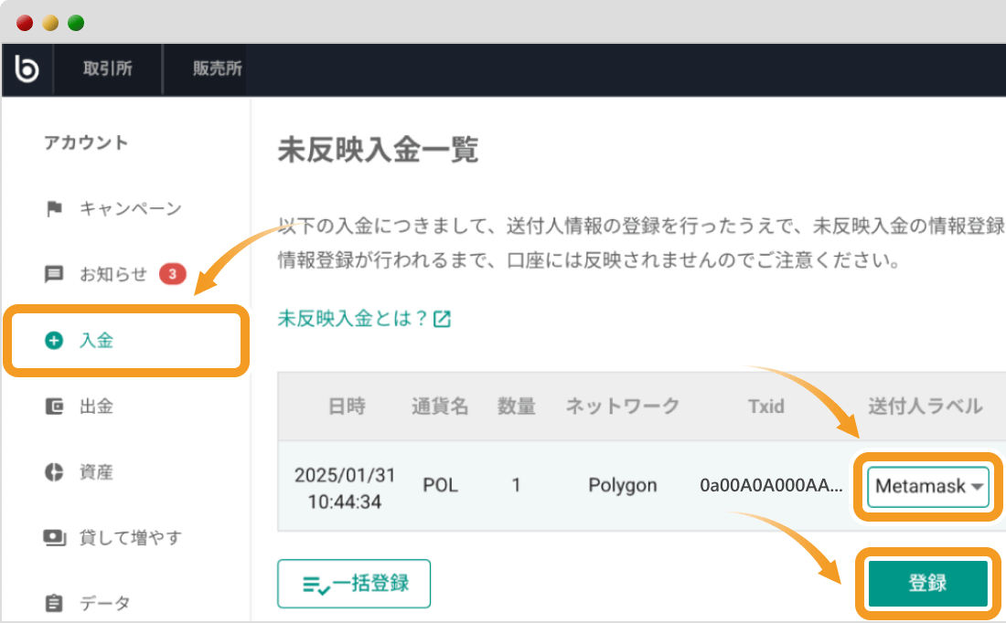The height and width of the screenshot is (623, 1006).
Task: Click the 未反映入金一覧 page title
Action: click(x=378, y=150)
